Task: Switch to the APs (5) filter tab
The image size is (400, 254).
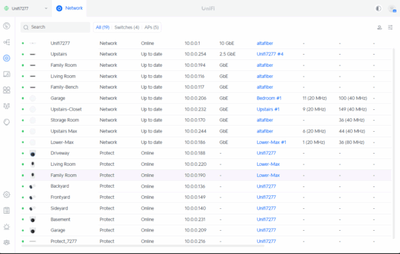Action: pyautogui.click(x=152, y=27)
